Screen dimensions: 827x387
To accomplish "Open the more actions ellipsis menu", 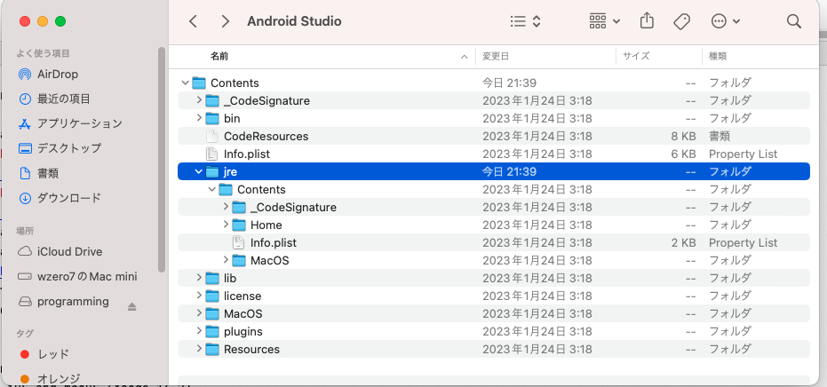I will (725, 20).
